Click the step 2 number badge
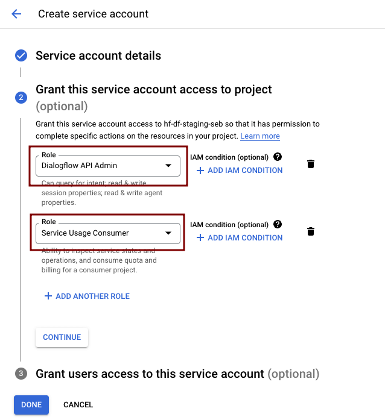Viewport: 385px width, 420px height. pos(21,98)
